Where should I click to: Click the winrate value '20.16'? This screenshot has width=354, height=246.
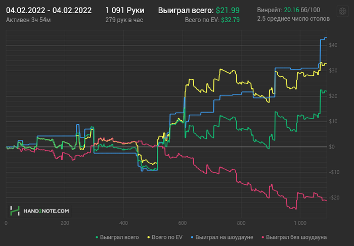(x=291, y=10)
